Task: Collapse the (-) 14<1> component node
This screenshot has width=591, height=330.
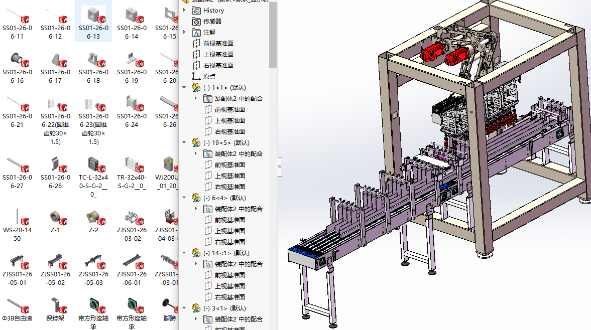Action: point(184,253)
